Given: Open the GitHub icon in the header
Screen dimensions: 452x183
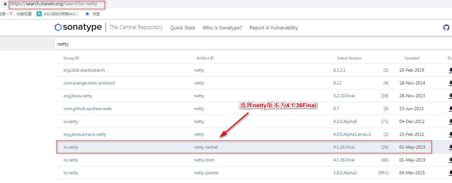Looking at the screenshot, I should pyautogui.click(x=446, y=28).
